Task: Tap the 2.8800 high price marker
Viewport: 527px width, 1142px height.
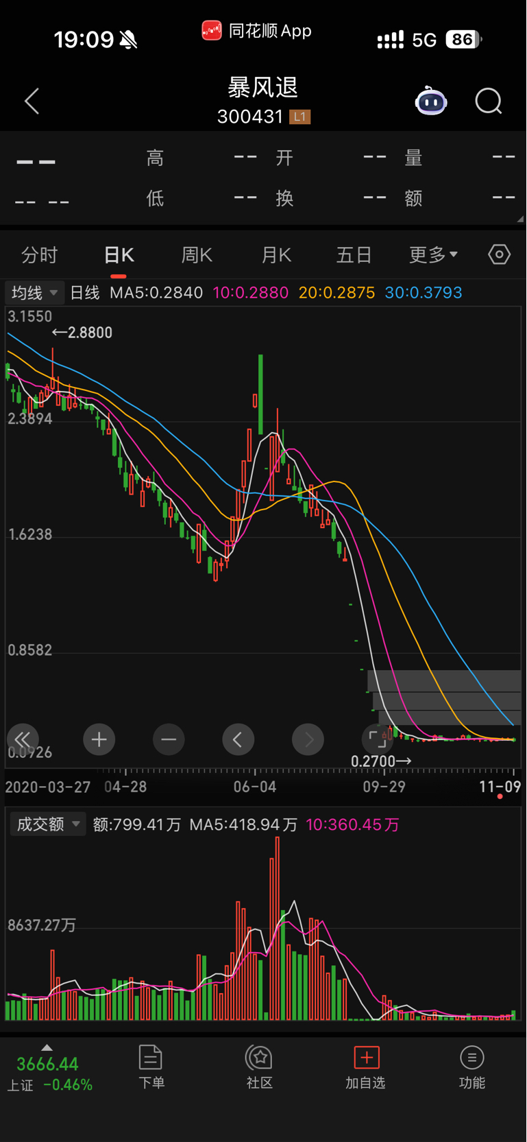Action: pos(82,333)
